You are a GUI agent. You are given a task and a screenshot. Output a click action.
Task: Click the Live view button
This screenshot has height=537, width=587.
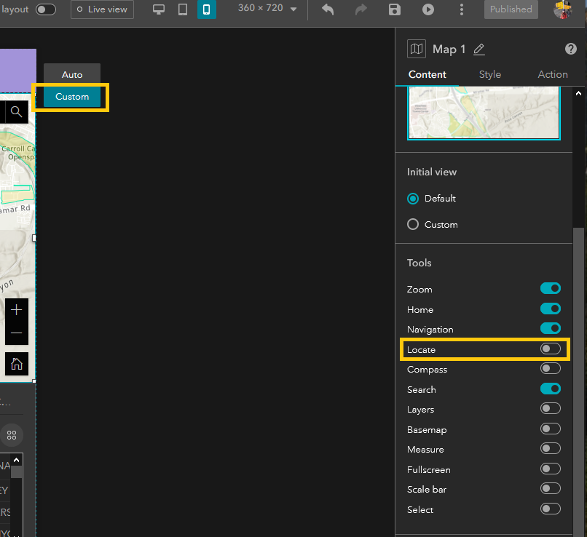(x=102, y=9)
